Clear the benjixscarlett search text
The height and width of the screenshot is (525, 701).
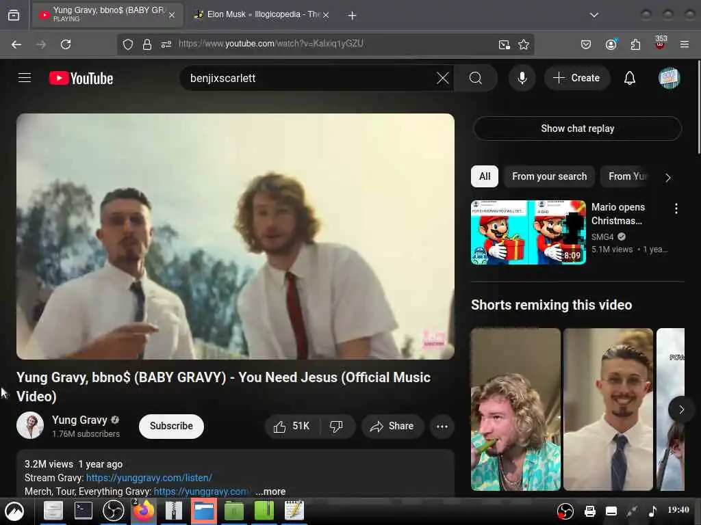pos(443,78)
